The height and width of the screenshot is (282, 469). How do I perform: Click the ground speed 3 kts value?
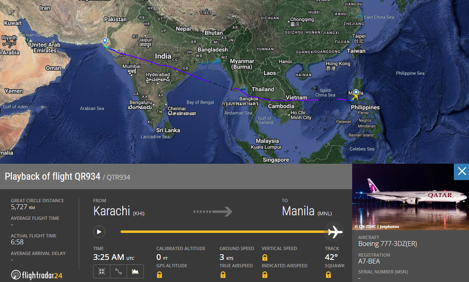[226, 257]
